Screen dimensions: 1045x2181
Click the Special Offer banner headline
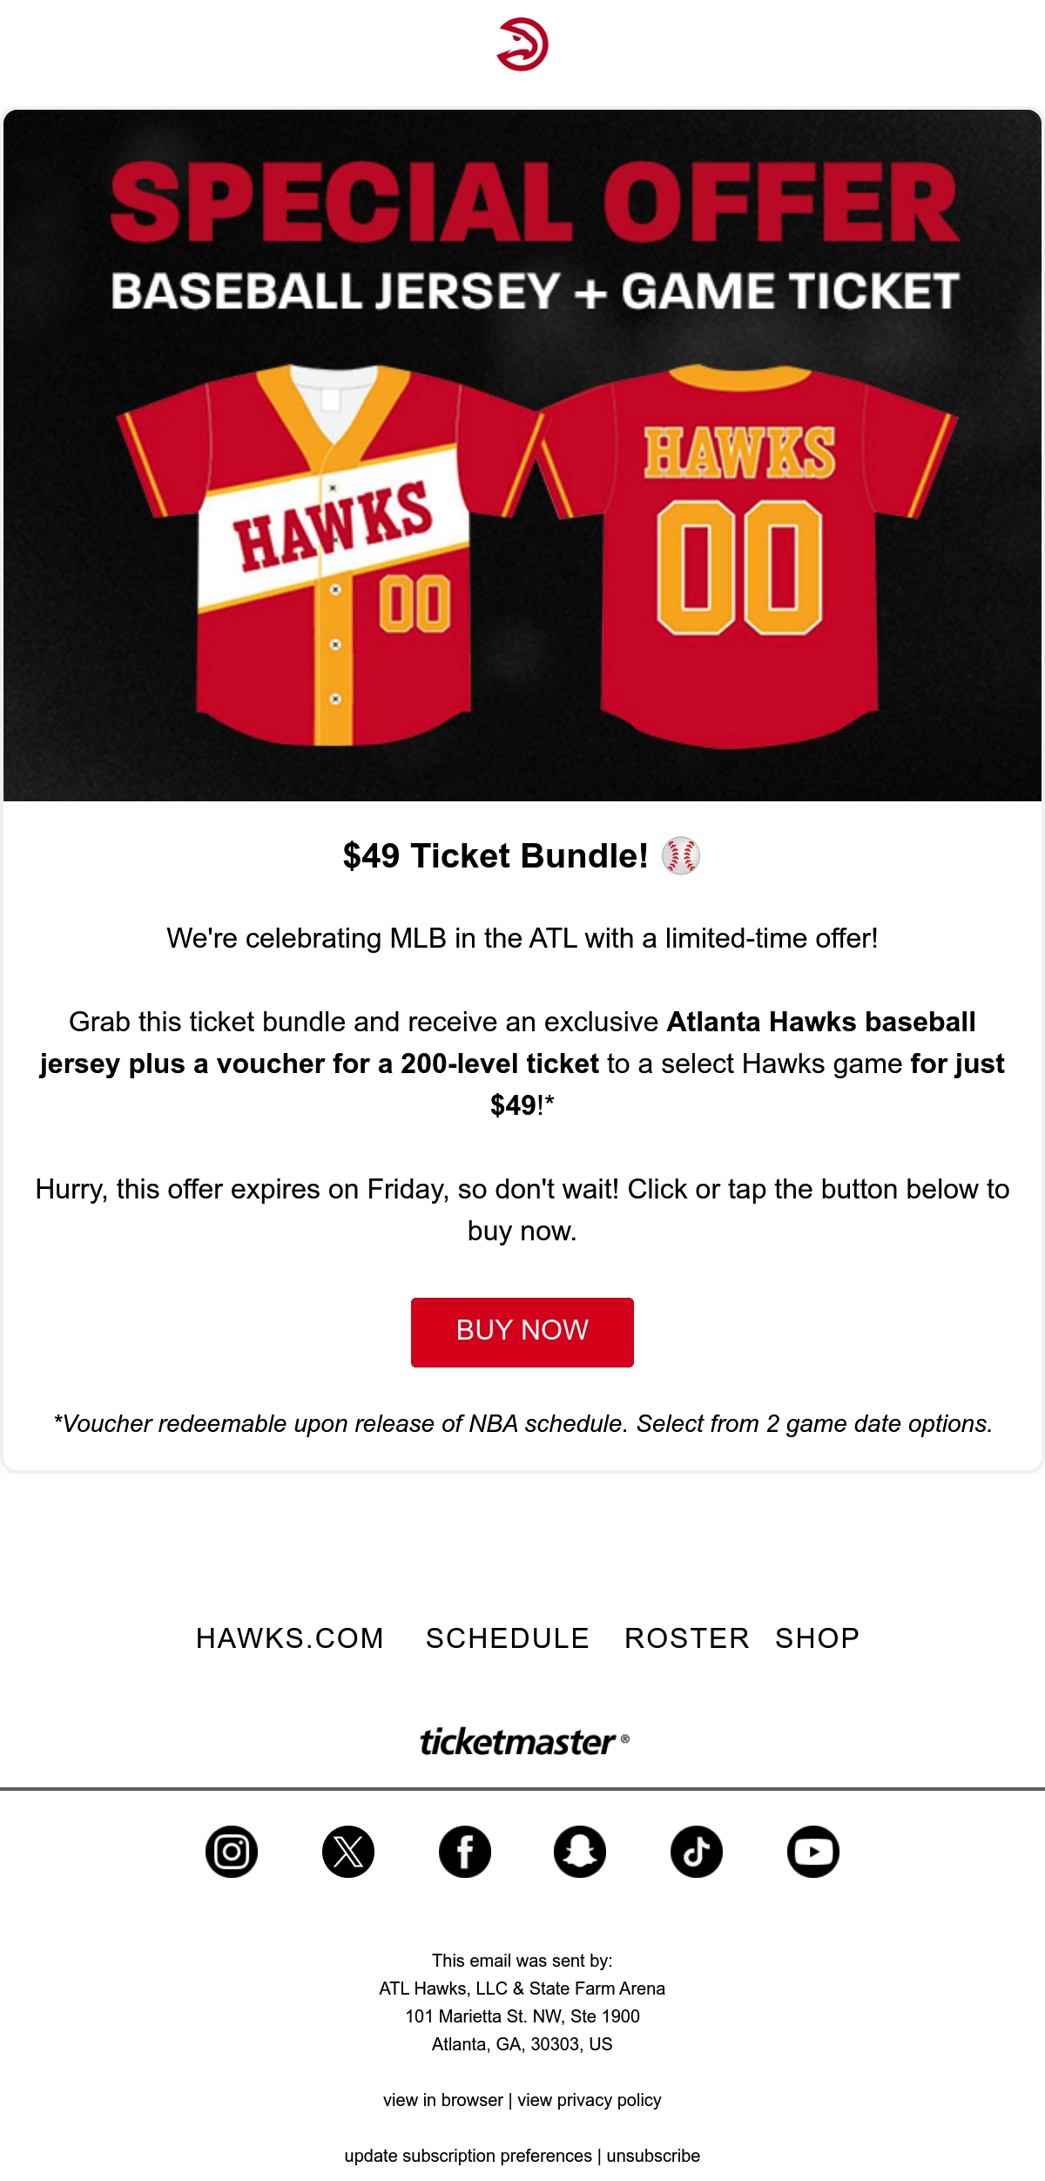pyautogui.click(x=535, y=202)
